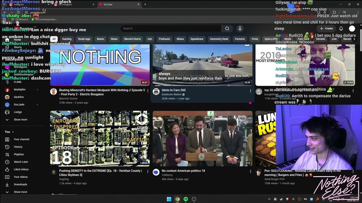The height and width of the screenshot is (203, 362).
Task: Click the Chrome icon in the taskbar
Action: pos(177,199)
